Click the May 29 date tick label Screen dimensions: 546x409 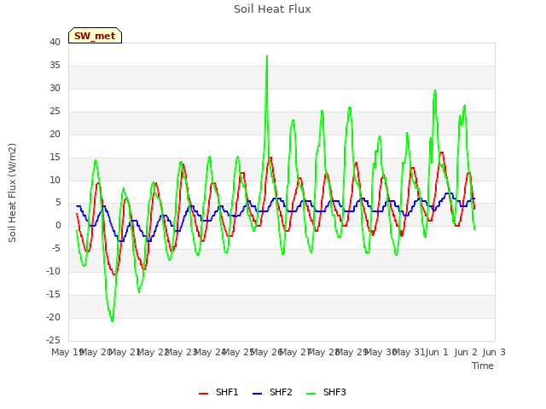pos(351,352)
